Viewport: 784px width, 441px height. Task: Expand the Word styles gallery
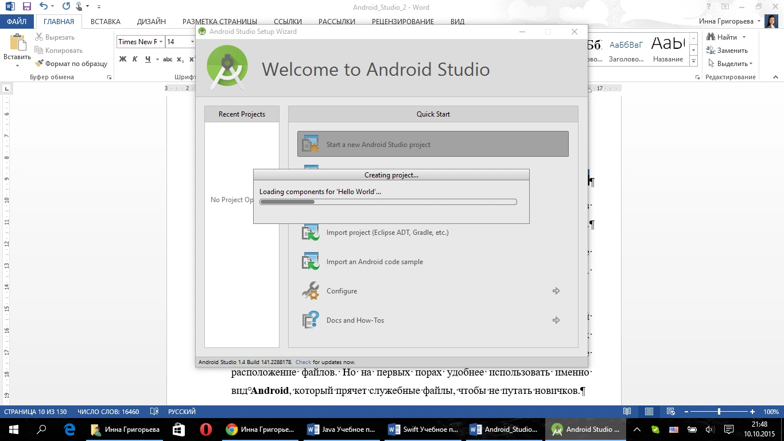pyautogui.click(x=693, y=61)
